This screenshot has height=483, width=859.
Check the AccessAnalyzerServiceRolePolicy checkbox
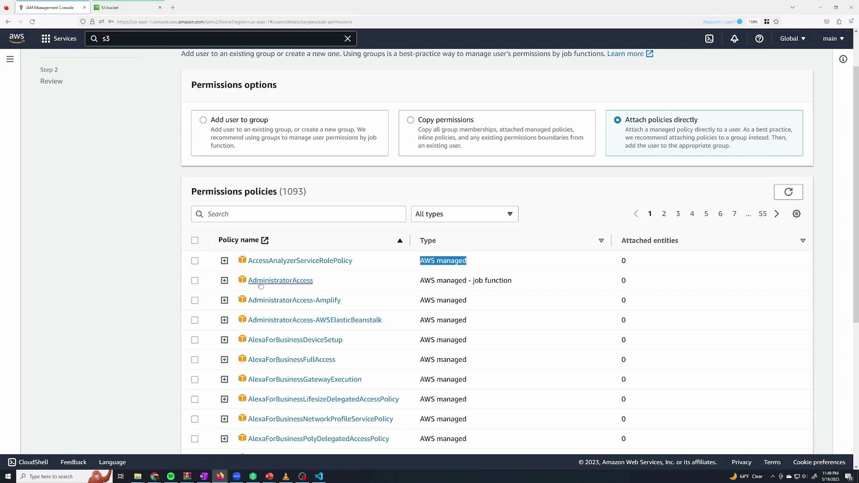pos(195,261)
